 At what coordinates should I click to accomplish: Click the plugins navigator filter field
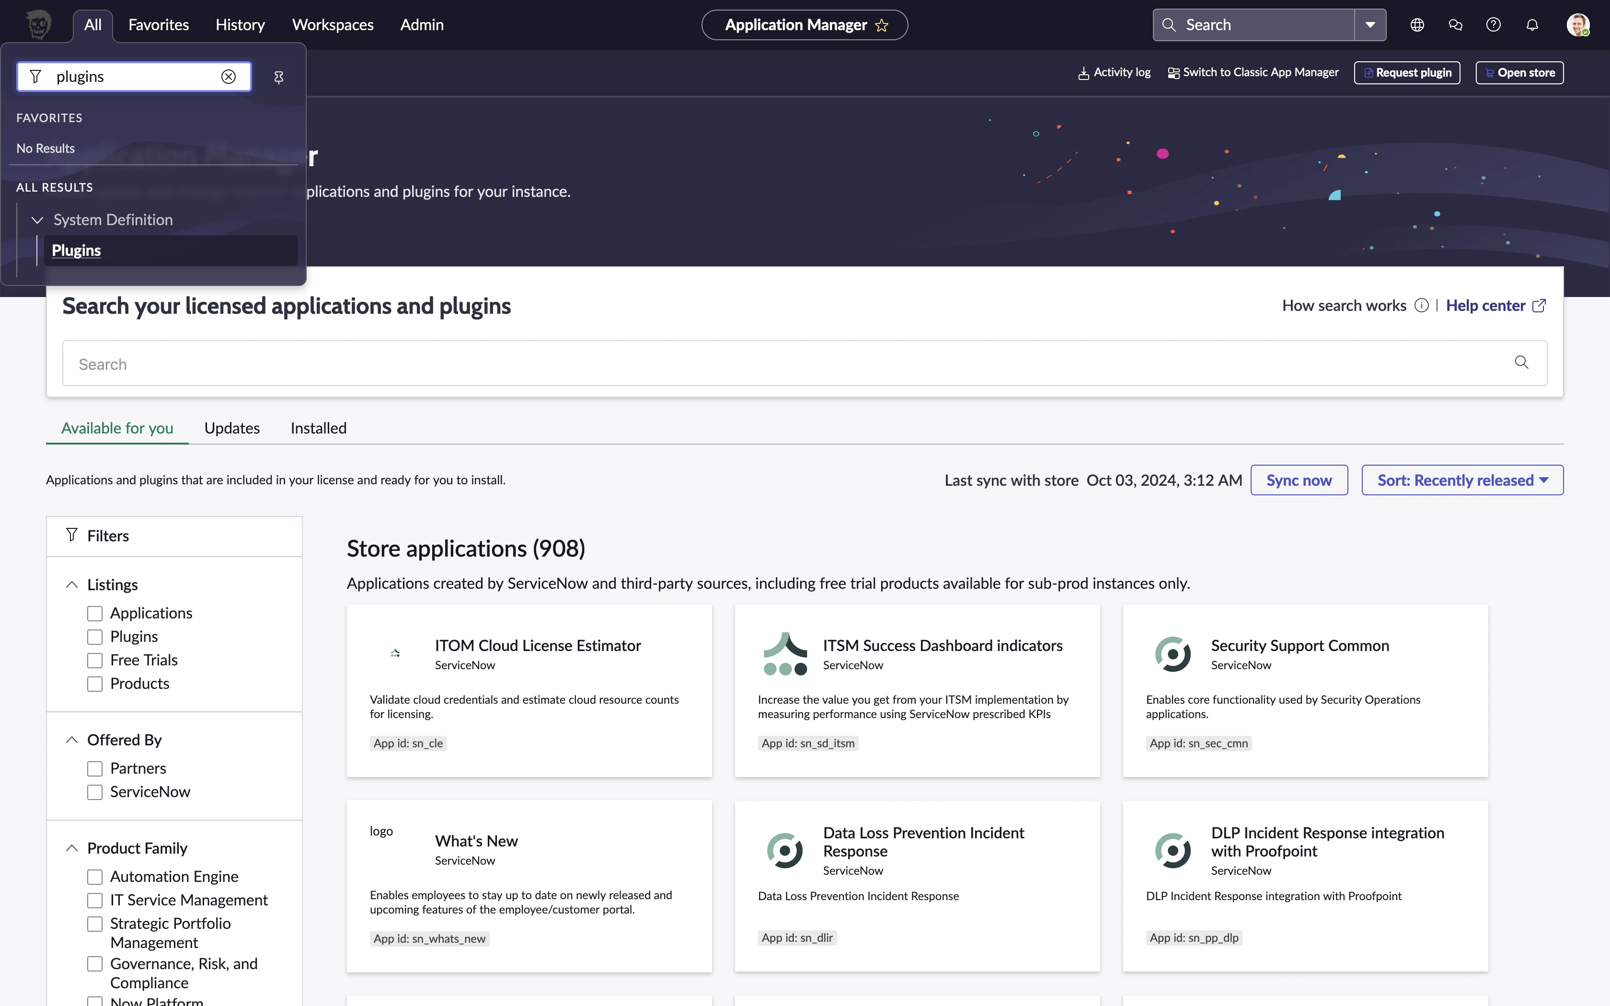pos(134,77)
